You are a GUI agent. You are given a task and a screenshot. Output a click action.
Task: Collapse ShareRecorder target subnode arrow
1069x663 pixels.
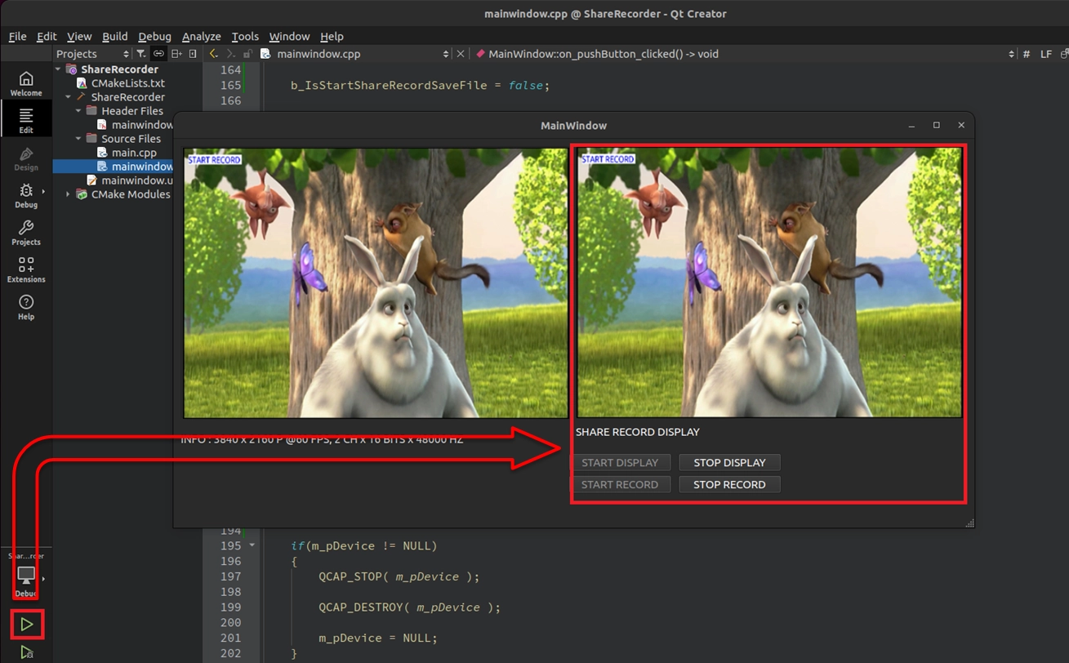click(69, 97)
